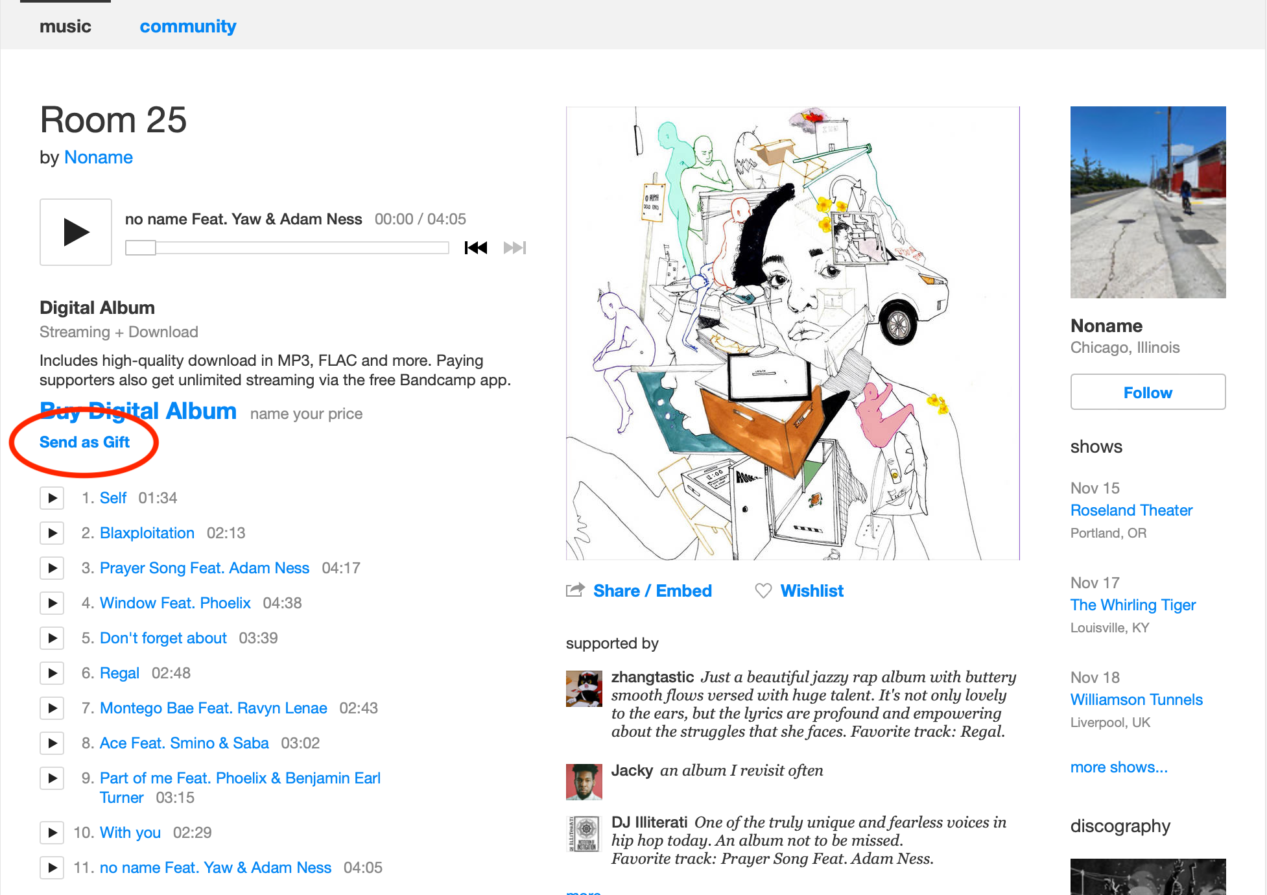Click the 'name your price' text

pos(306,414)
